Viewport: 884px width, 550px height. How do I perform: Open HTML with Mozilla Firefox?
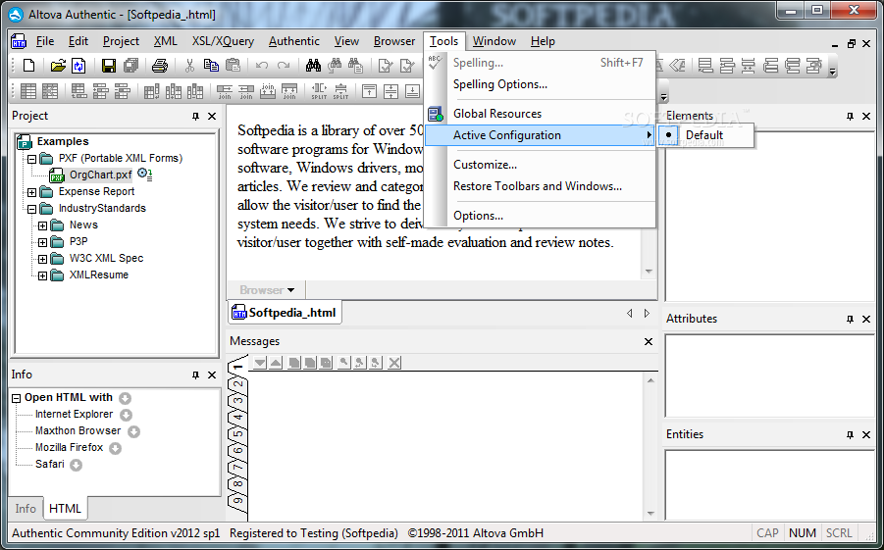pyautogui.click(x=70, y=447)
